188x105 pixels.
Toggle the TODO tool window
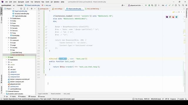click(13, 97)
